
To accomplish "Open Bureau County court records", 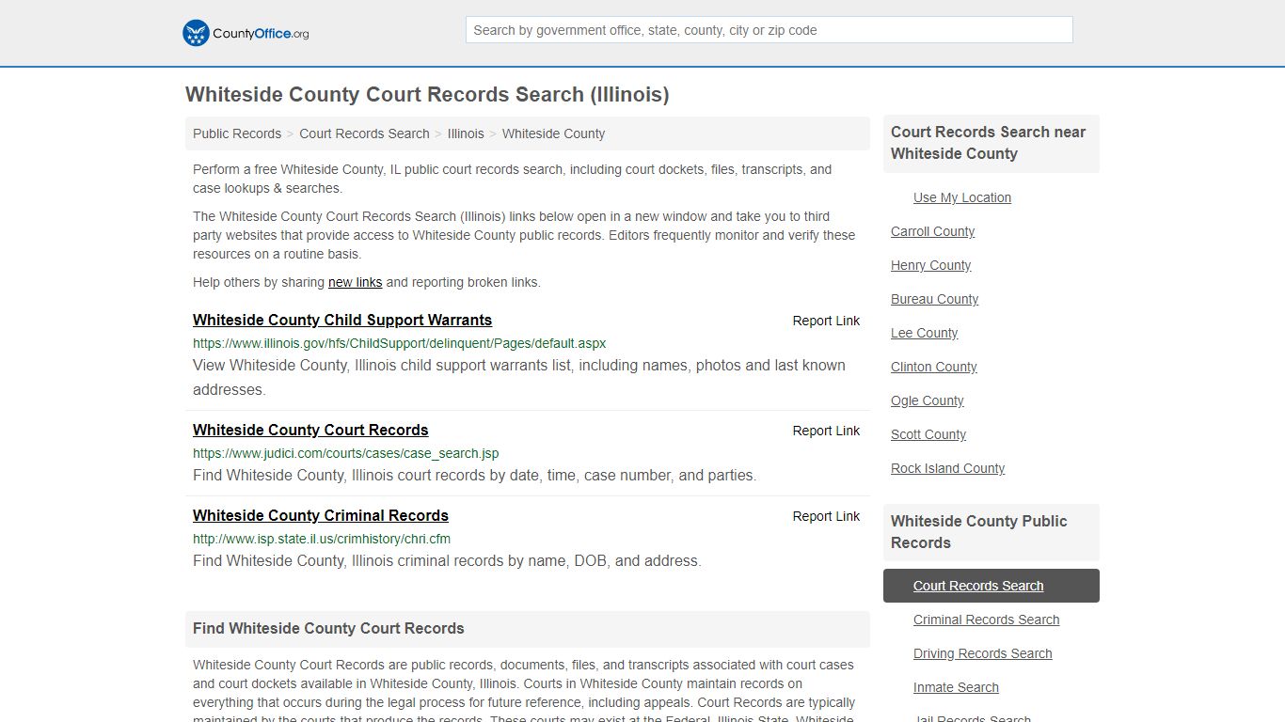I will click(x=934, y=299).
